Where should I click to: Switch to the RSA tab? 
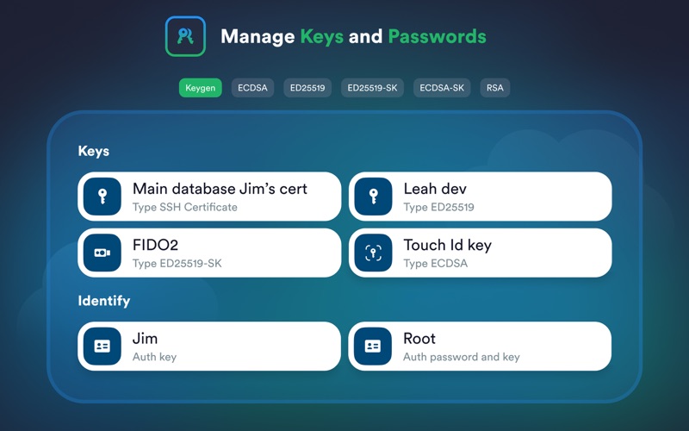click(x=494, y=88)
